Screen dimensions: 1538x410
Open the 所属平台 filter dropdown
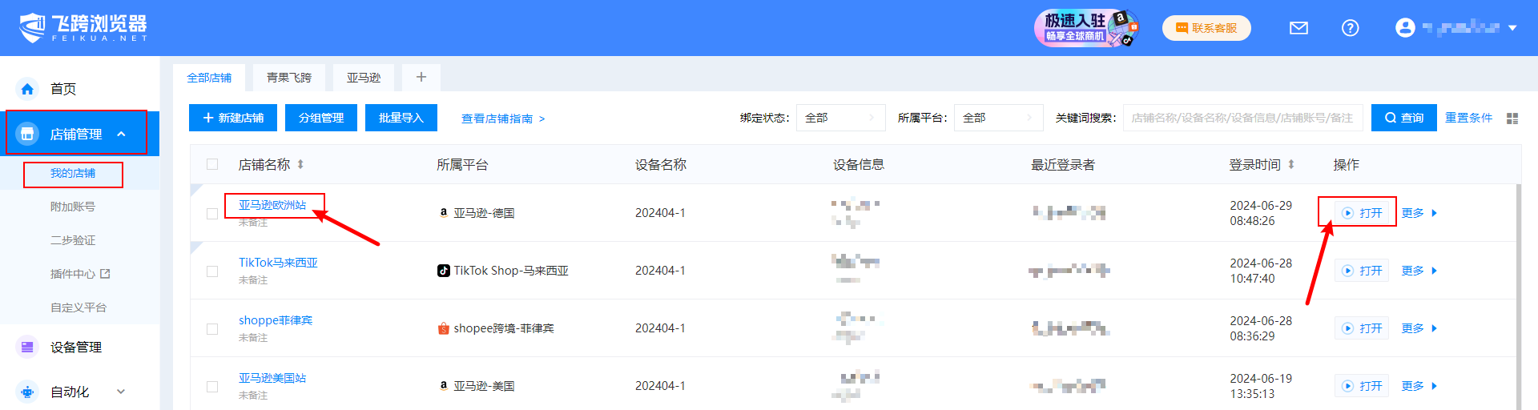click(998, 118)
